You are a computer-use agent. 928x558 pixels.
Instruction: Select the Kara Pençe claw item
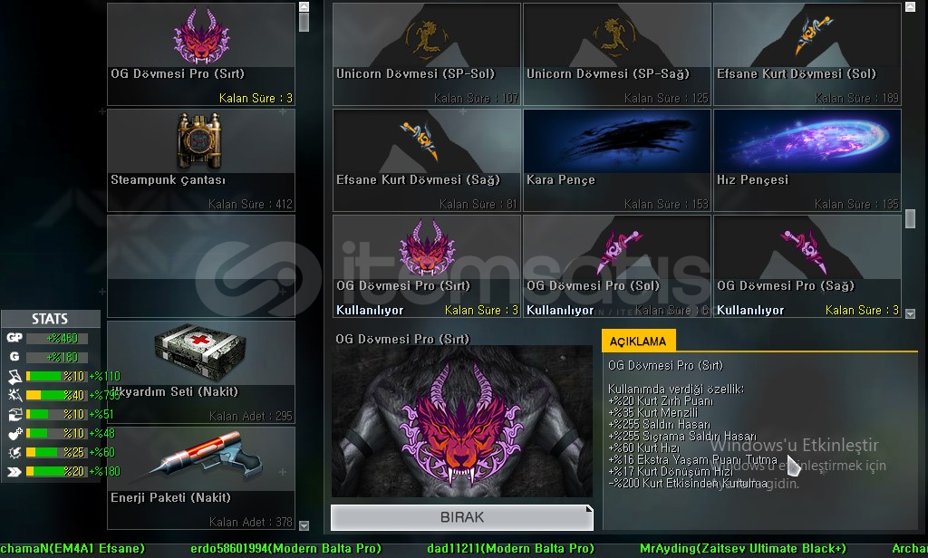(616, 160)
